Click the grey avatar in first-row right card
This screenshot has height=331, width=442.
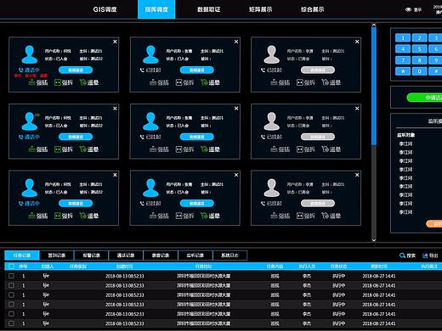272,54
